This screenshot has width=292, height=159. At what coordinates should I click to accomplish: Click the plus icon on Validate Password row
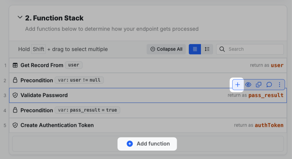238,85
